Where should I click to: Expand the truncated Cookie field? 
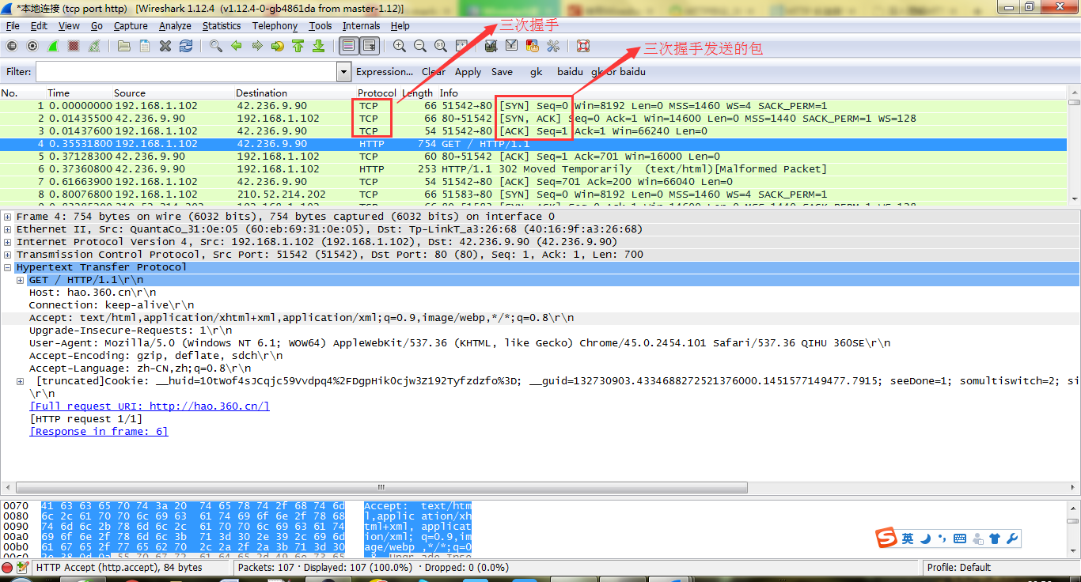pyautogui.click(x=21, y=381)
